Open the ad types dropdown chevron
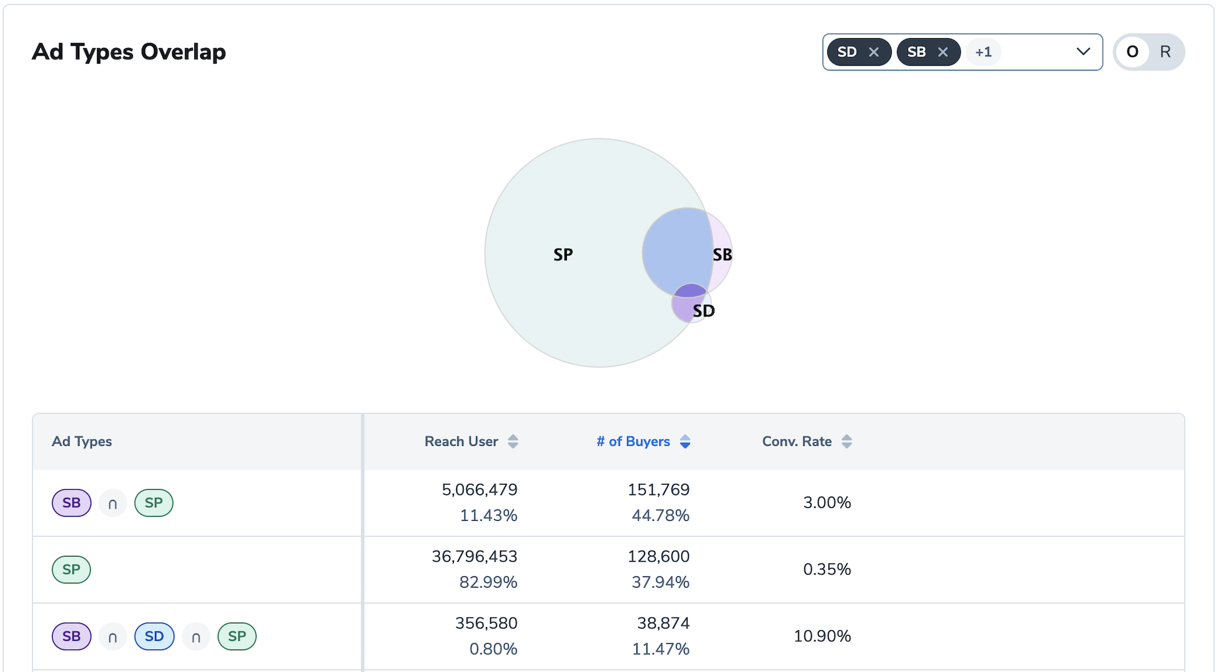The height and width of the screenshot is (672, 1219). [1083, 52]
